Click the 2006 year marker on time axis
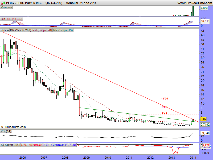 (x=23, y=158)
